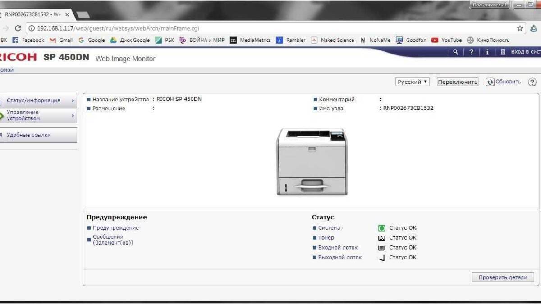Click the Система status icon
541x304 pixels.
(x=382, y=228)
